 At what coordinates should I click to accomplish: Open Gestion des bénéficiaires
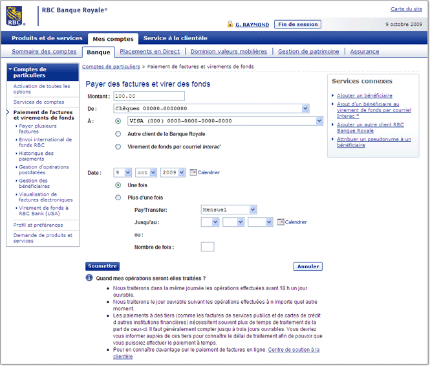[34, 183]
